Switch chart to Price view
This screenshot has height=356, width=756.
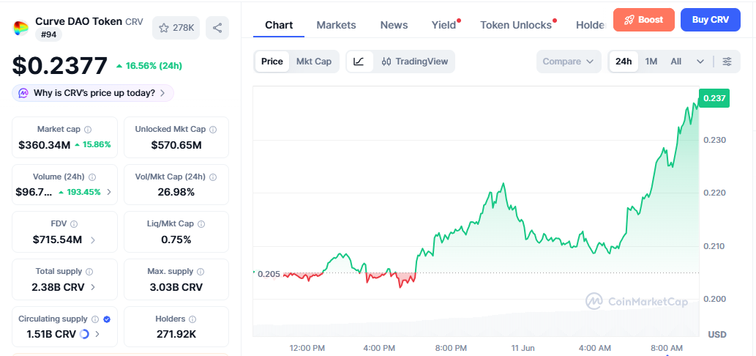tap(272, 62)
